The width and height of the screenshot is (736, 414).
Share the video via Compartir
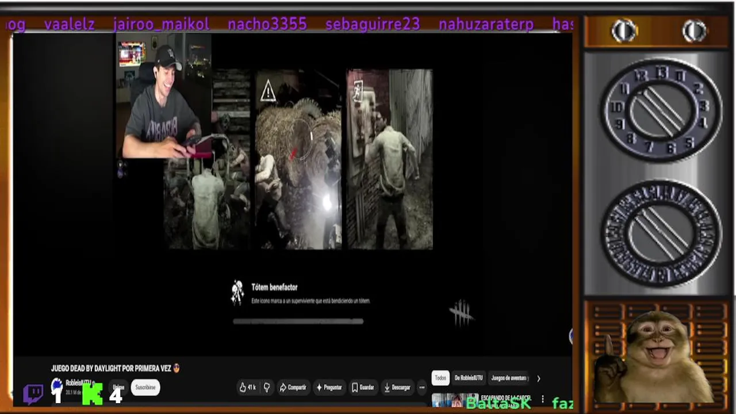click(293, 388)
